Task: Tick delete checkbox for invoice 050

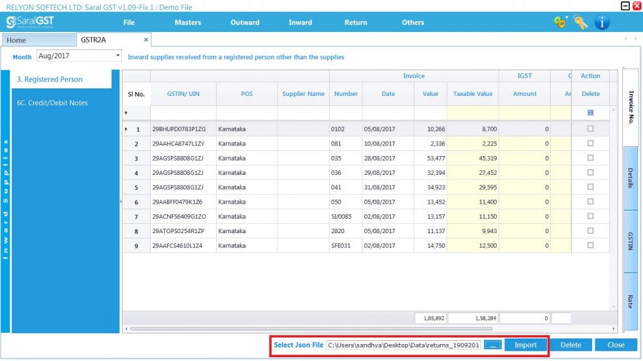Action: pyautogui.click(x=590, y=201)
